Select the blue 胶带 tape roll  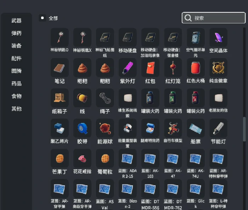82,128
